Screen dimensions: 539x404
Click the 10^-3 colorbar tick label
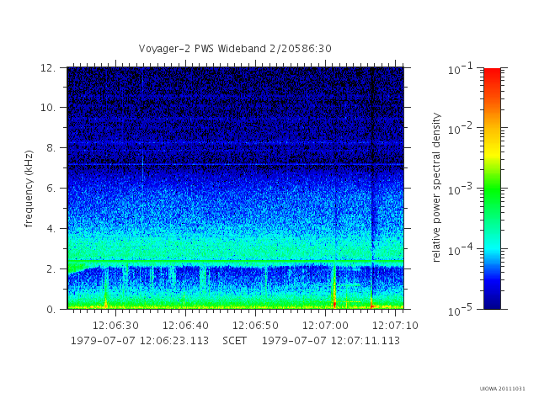tap(461, 189)
